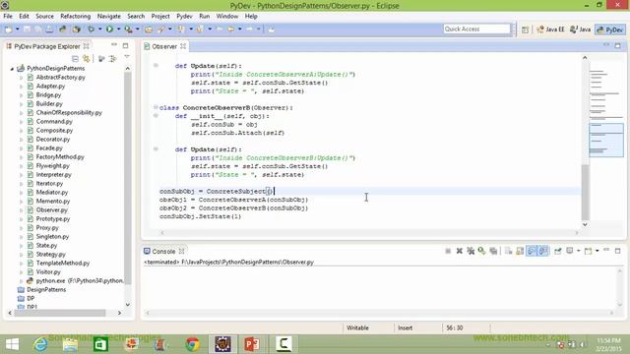Click the Debug toolbar icon
The width and height of the screenshot is (630, 354).
(92, 29)
